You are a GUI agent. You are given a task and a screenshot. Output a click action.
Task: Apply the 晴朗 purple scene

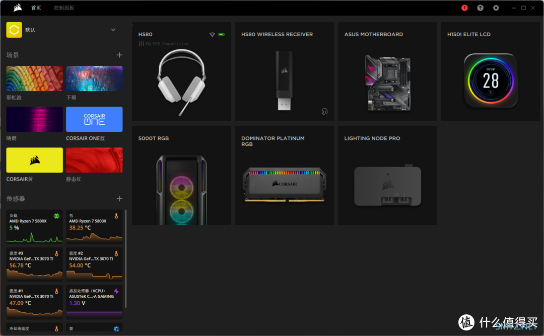(35, 119)
